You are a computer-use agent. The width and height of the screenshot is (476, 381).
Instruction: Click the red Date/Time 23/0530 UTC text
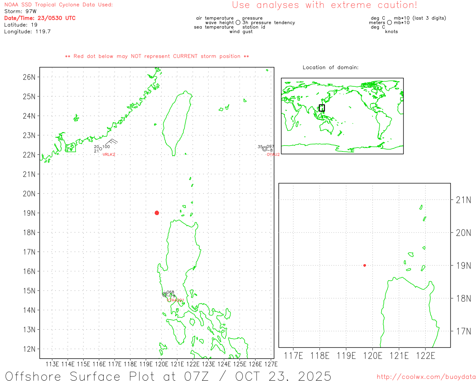(x=40, y=18)
